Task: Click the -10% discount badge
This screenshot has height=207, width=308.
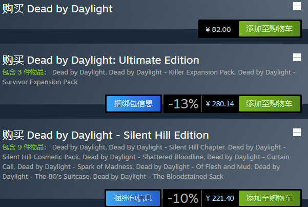Action: [183, 198]
